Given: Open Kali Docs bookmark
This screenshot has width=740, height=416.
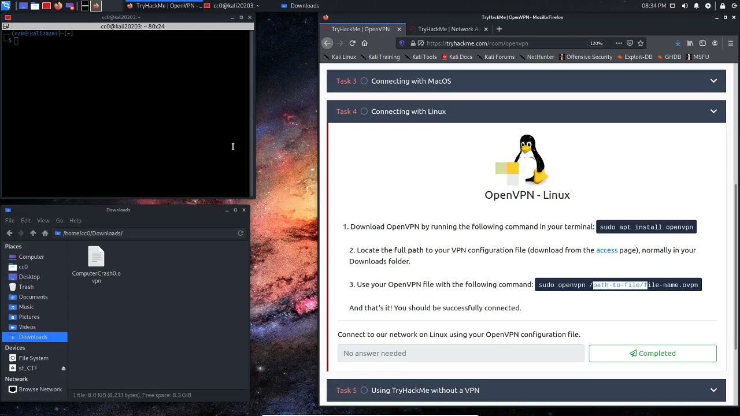Looking at the screenshot, I should [457, 57].
